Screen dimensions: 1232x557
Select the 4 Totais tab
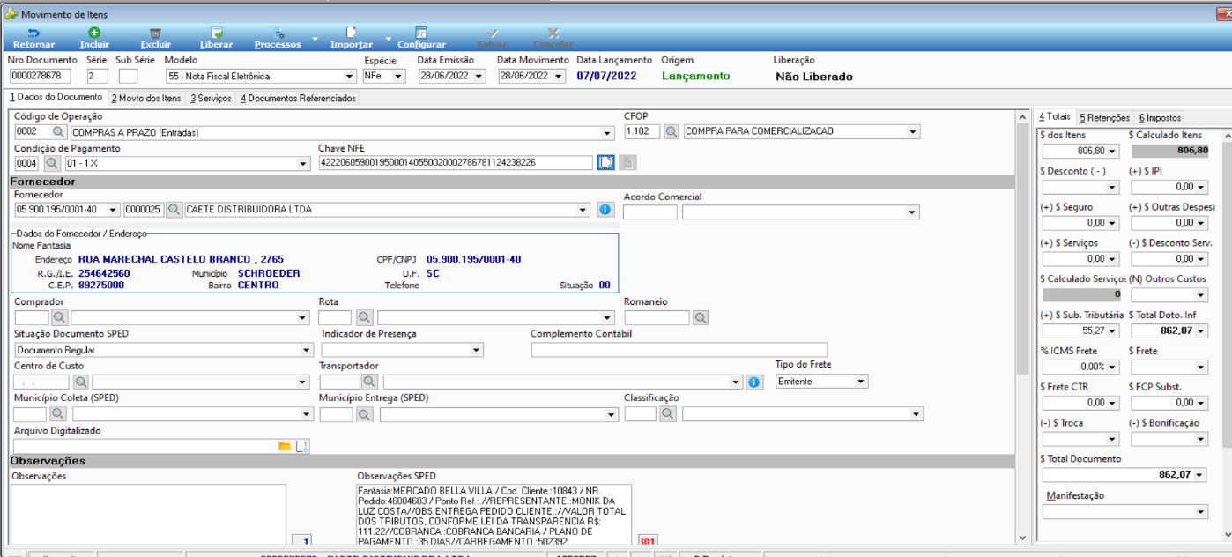(x=1055, y=116)
